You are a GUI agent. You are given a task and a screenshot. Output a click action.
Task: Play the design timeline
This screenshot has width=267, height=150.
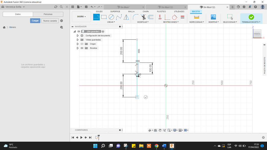(x=81, y=137)
